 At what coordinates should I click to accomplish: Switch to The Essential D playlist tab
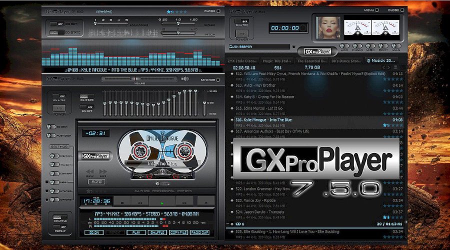(311, 61)
